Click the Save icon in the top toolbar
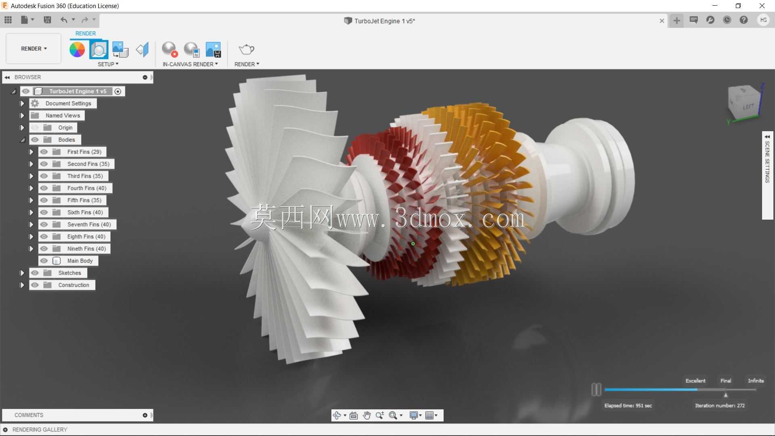 [x=47, y=20]
